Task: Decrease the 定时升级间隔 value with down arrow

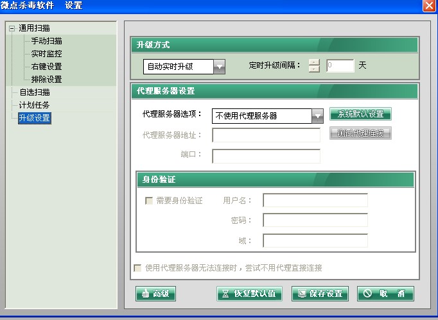Action: (x=314, y=69)
